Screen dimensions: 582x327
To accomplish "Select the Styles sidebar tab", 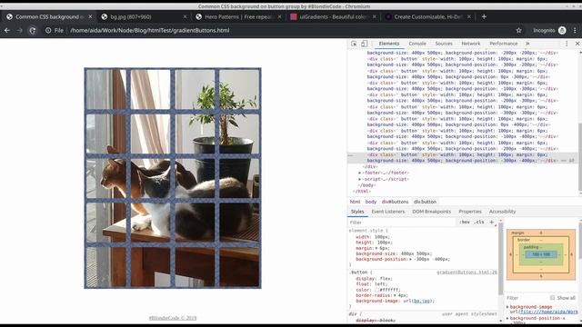I will (x=357, y=212).
